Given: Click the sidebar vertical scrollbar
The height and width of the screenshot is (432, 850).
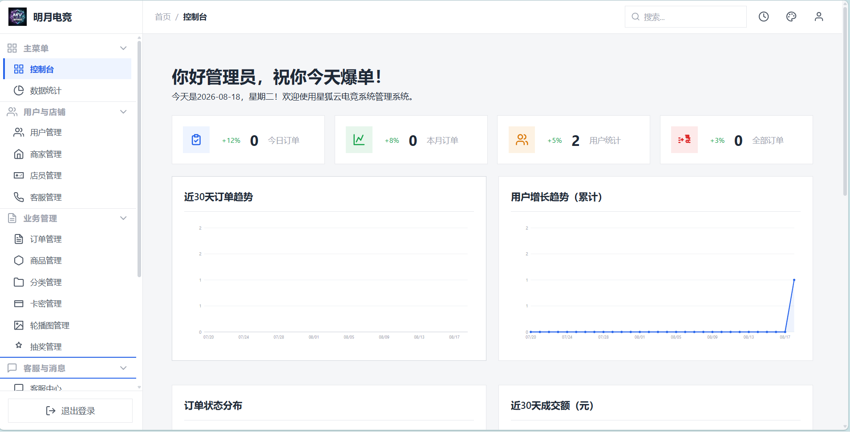Looking at the screenshot, I should pos(139,159).
